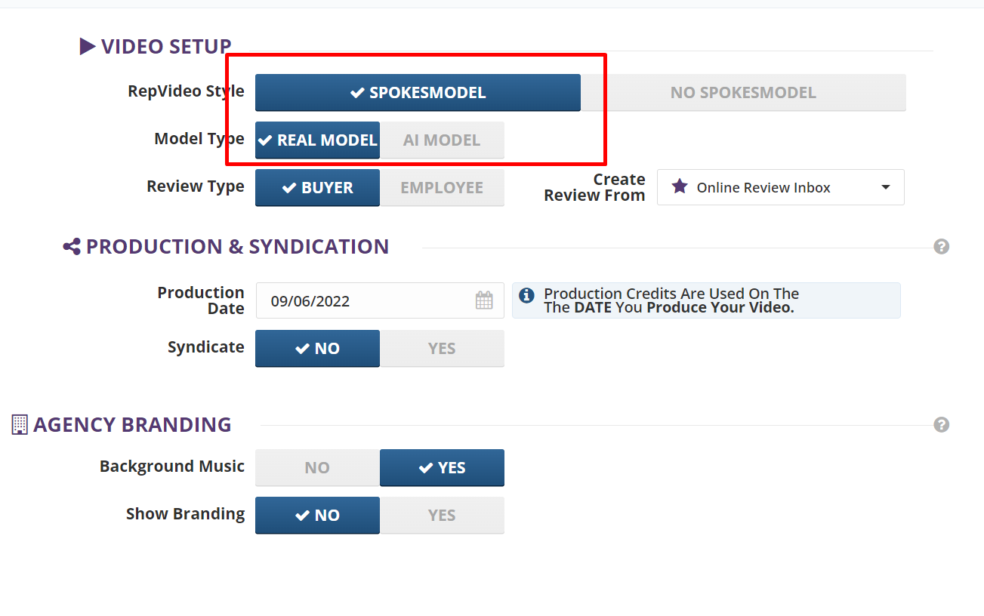Set Show Branding to Yes
984x616 pixels.
click(442, 516)
